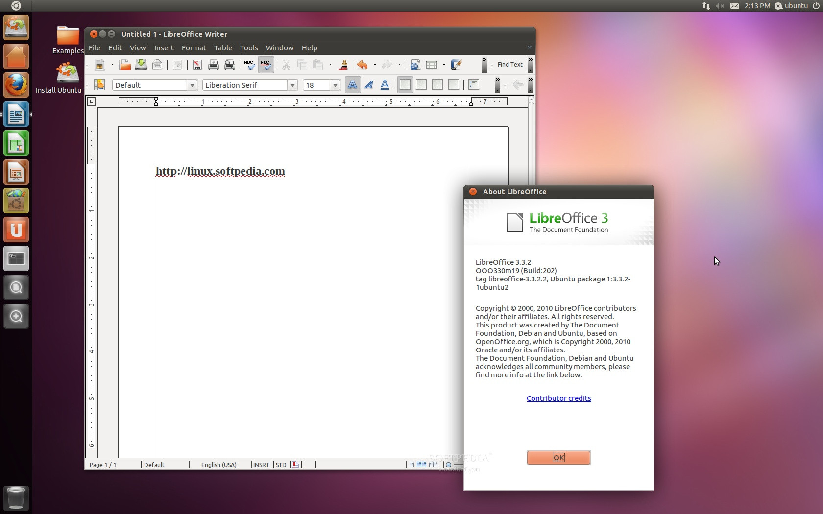The height and width of the screenshot is (514, 823).
Task: Open LibreOffice Calc from the launcher
Action: point(16,143)
